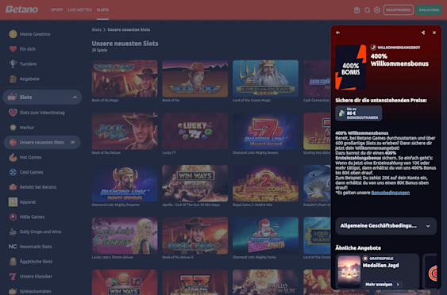Image resolution: width=447 pixels, height=295 pixels.
Task: Open Meine Gewinne coin icon
Action: pos(13,34)
